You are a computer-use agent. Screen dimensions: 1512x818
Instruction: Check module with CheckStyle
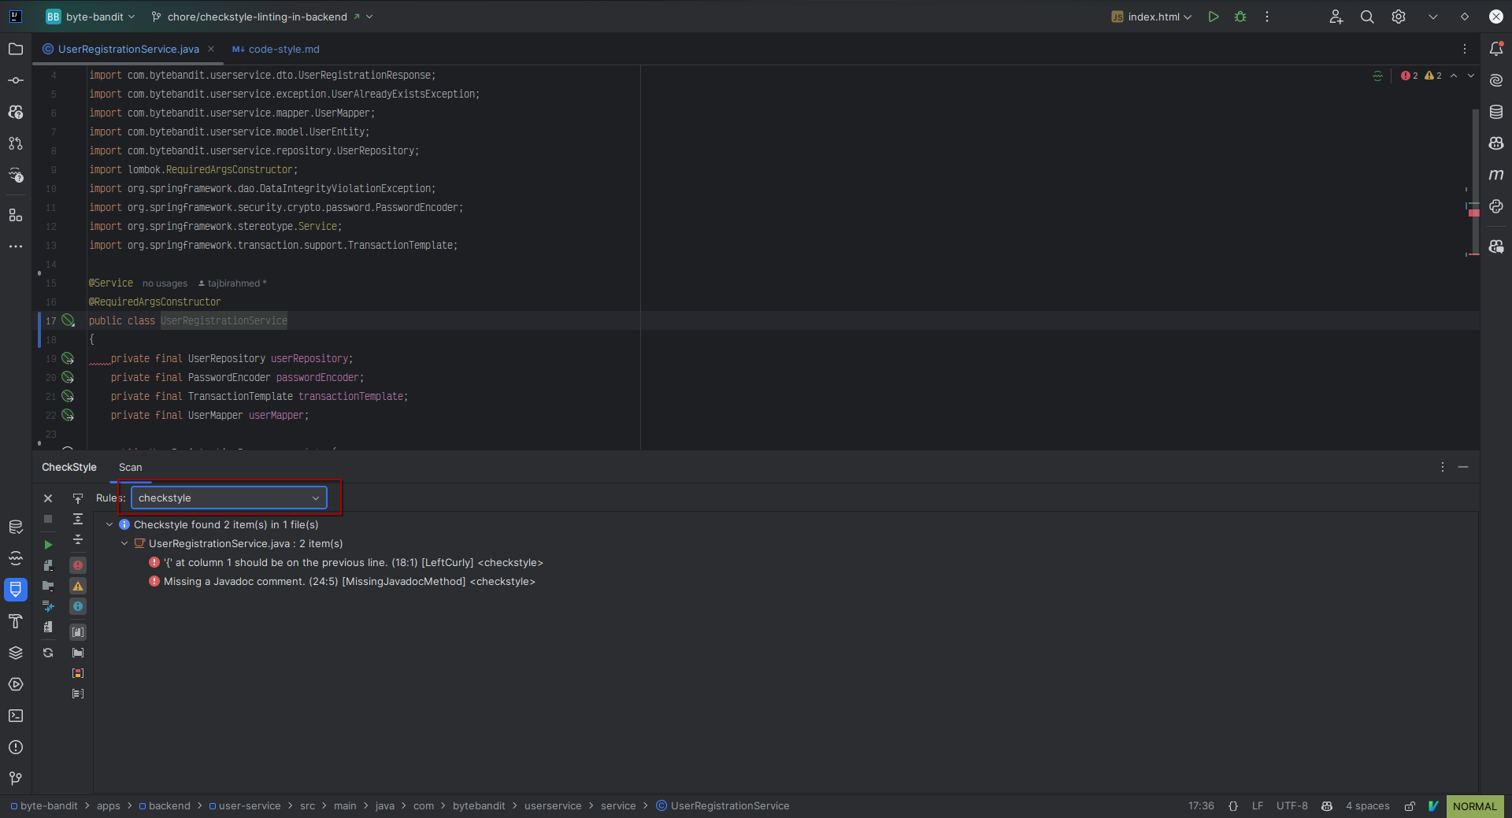point(48,565)
